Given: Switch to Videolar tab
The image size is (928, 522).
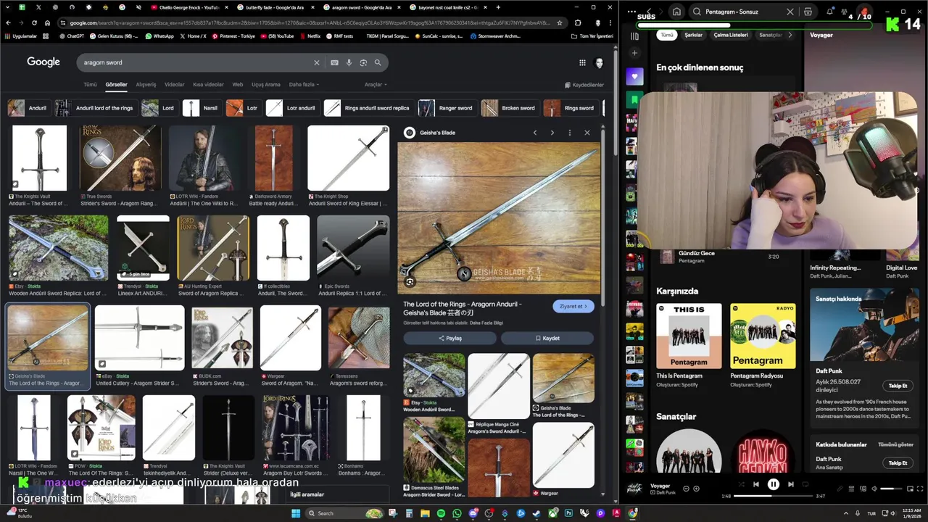Looking at the screenshot, I should tap(175, 85).
